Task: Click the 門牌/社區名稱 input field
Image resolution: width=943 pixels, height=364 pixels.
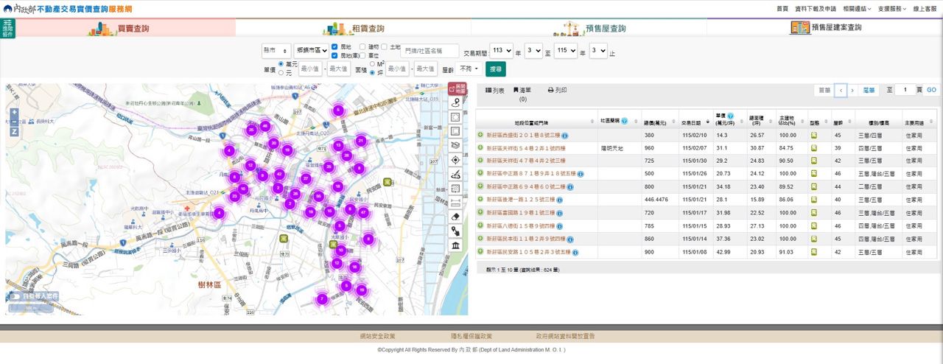Action: [430, 51]
